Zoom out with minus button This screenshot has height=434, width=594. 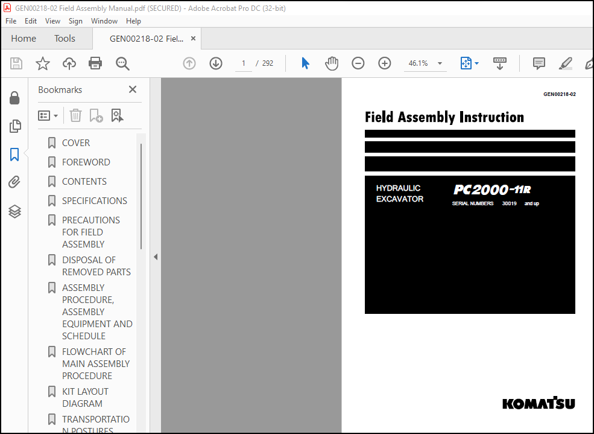click(358, 63)
